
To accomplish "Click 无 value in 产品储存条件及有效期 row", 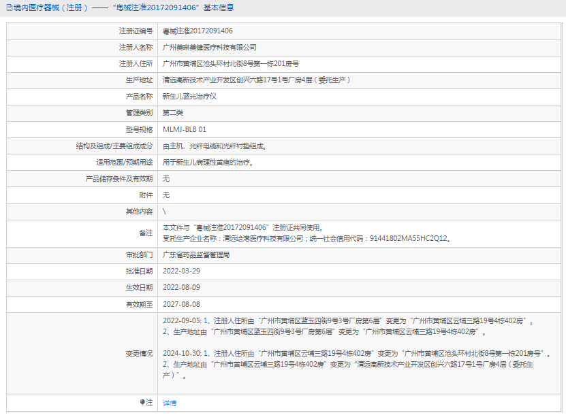I will (166, 179).
